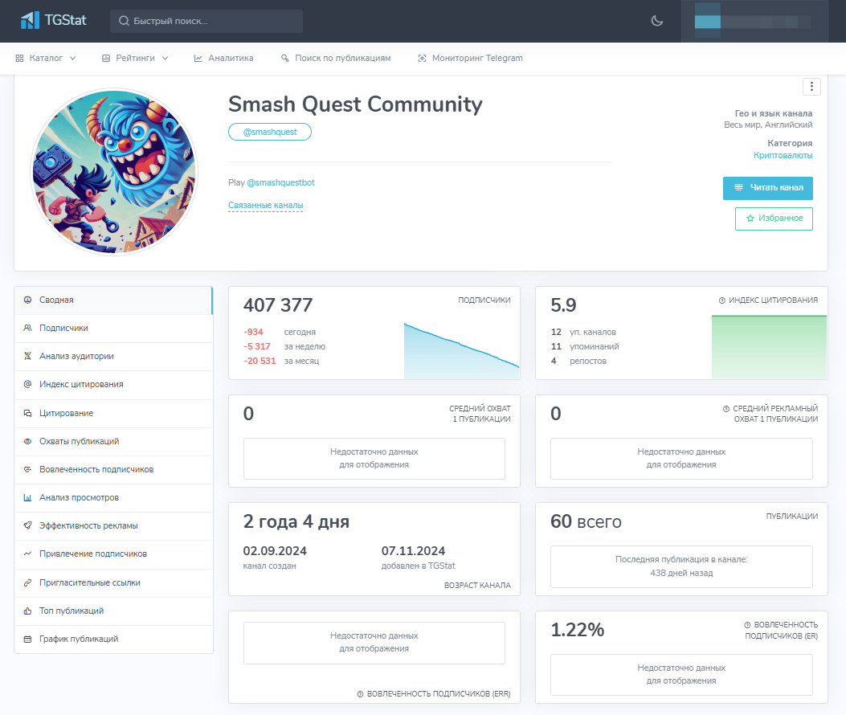Image resolution: width=846 pixels, height=715 pixels.
Task: Click the Цитирование quote icon
Action: pyautogui.click(x=27, y=414)
